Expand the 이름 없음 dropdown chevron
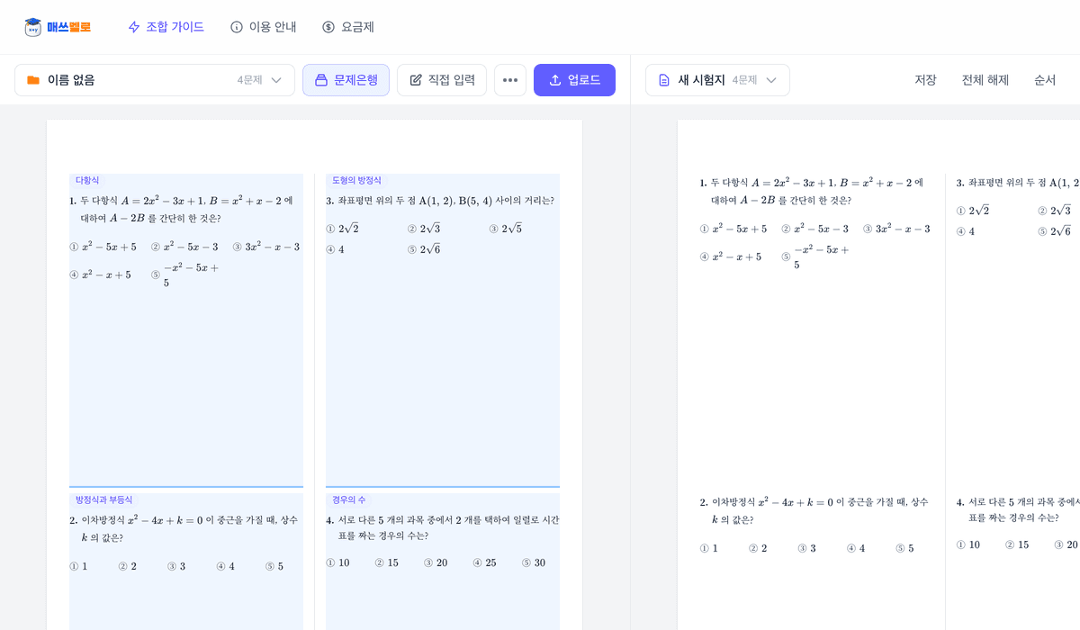The width and height of the screenshot is (1080, 630). (276, 80)
